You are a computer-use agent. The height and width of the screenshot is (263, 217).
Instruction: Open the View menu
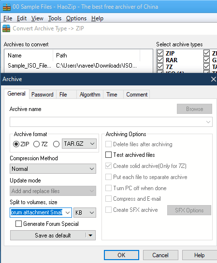37,18
